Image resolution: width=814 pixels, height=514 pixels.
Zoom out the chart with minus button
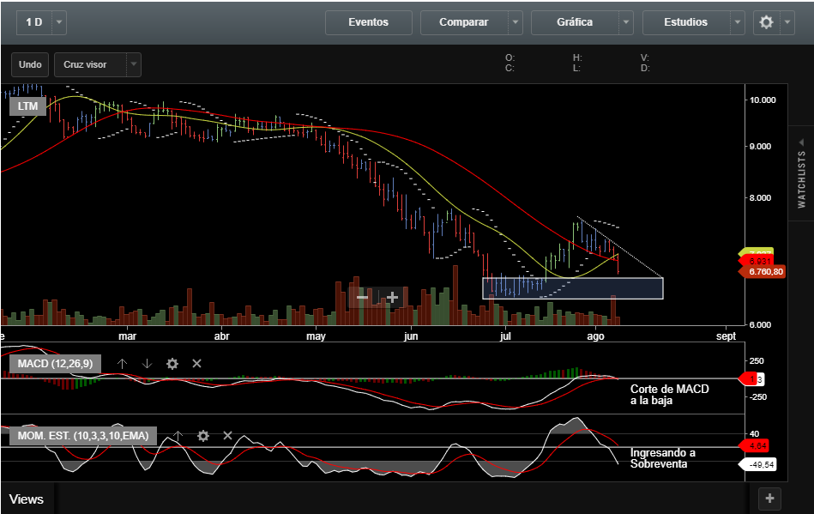[362, 297]
